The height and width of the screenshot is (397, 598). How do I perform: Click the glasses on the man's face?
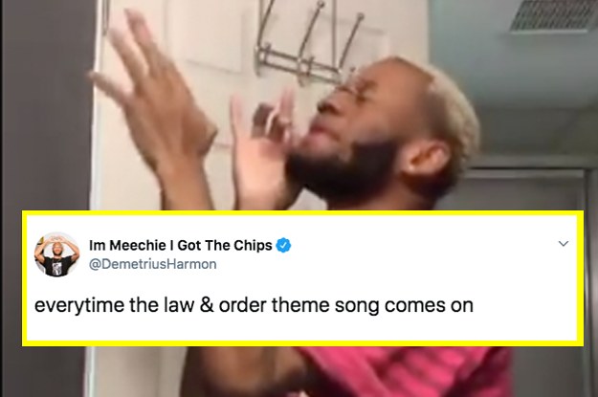[x=349, y=86]
